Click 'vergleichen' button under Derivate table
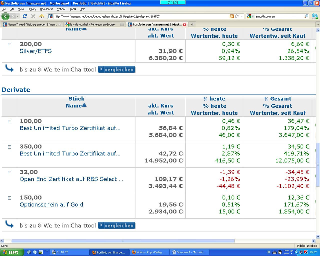The image size is (320, 256). [x=116, y=225]
